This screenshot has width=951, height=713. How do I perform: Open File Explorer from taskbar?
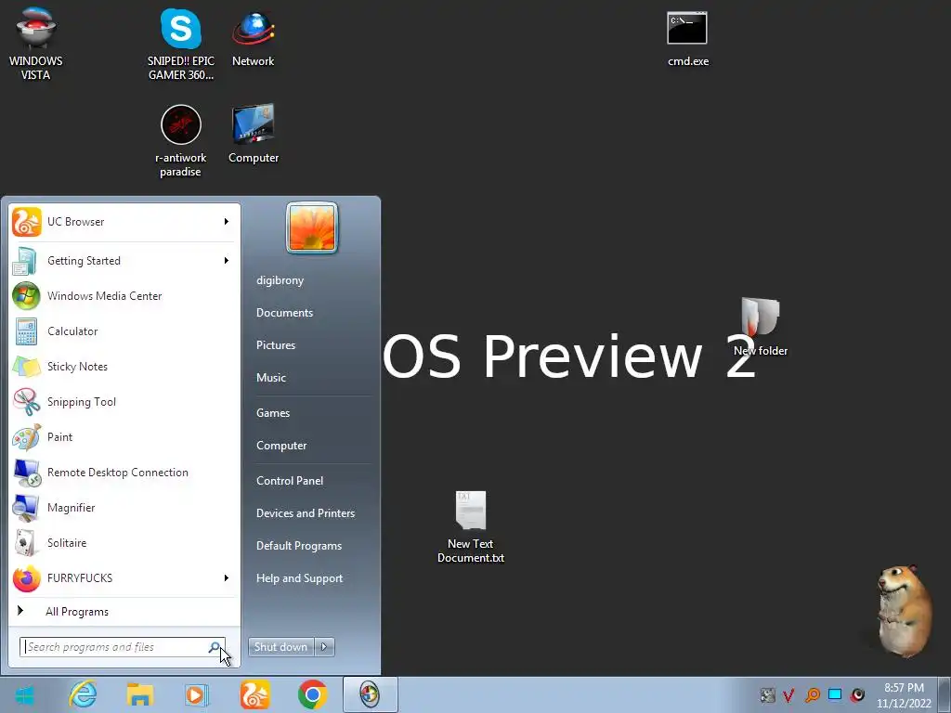click(140, 694)
